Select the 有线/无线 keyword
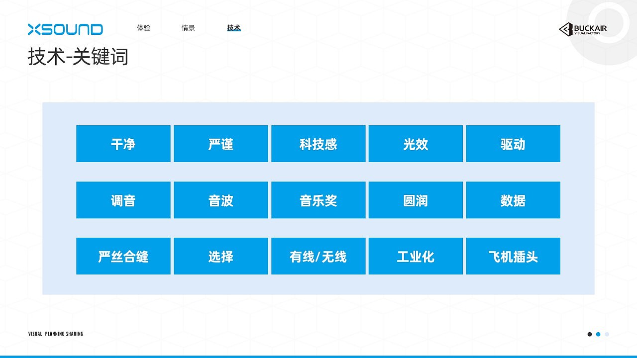637x358 pixels. [318, 256]
